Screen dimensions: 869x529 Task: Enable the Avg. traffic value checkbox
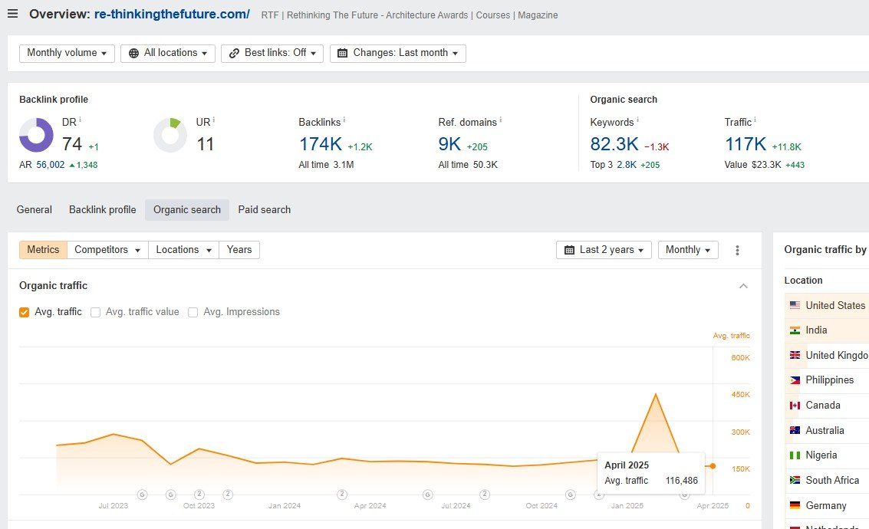[x=95, y=312]
